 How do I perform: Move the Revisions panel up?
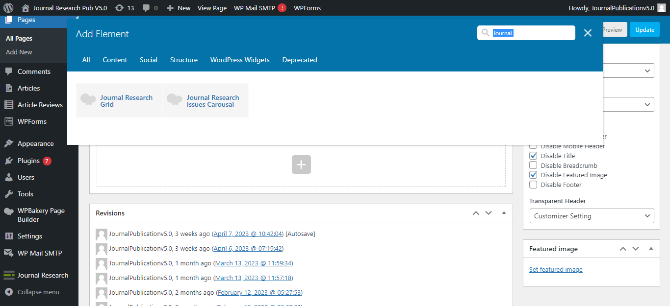[x=476, y=213]
